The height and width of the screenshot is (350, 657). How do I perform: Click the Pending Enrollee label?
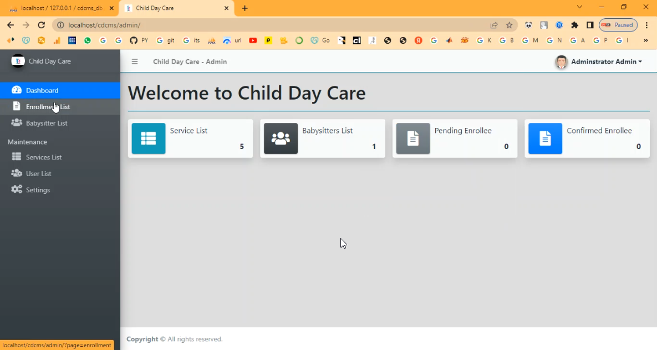(463, 131)
